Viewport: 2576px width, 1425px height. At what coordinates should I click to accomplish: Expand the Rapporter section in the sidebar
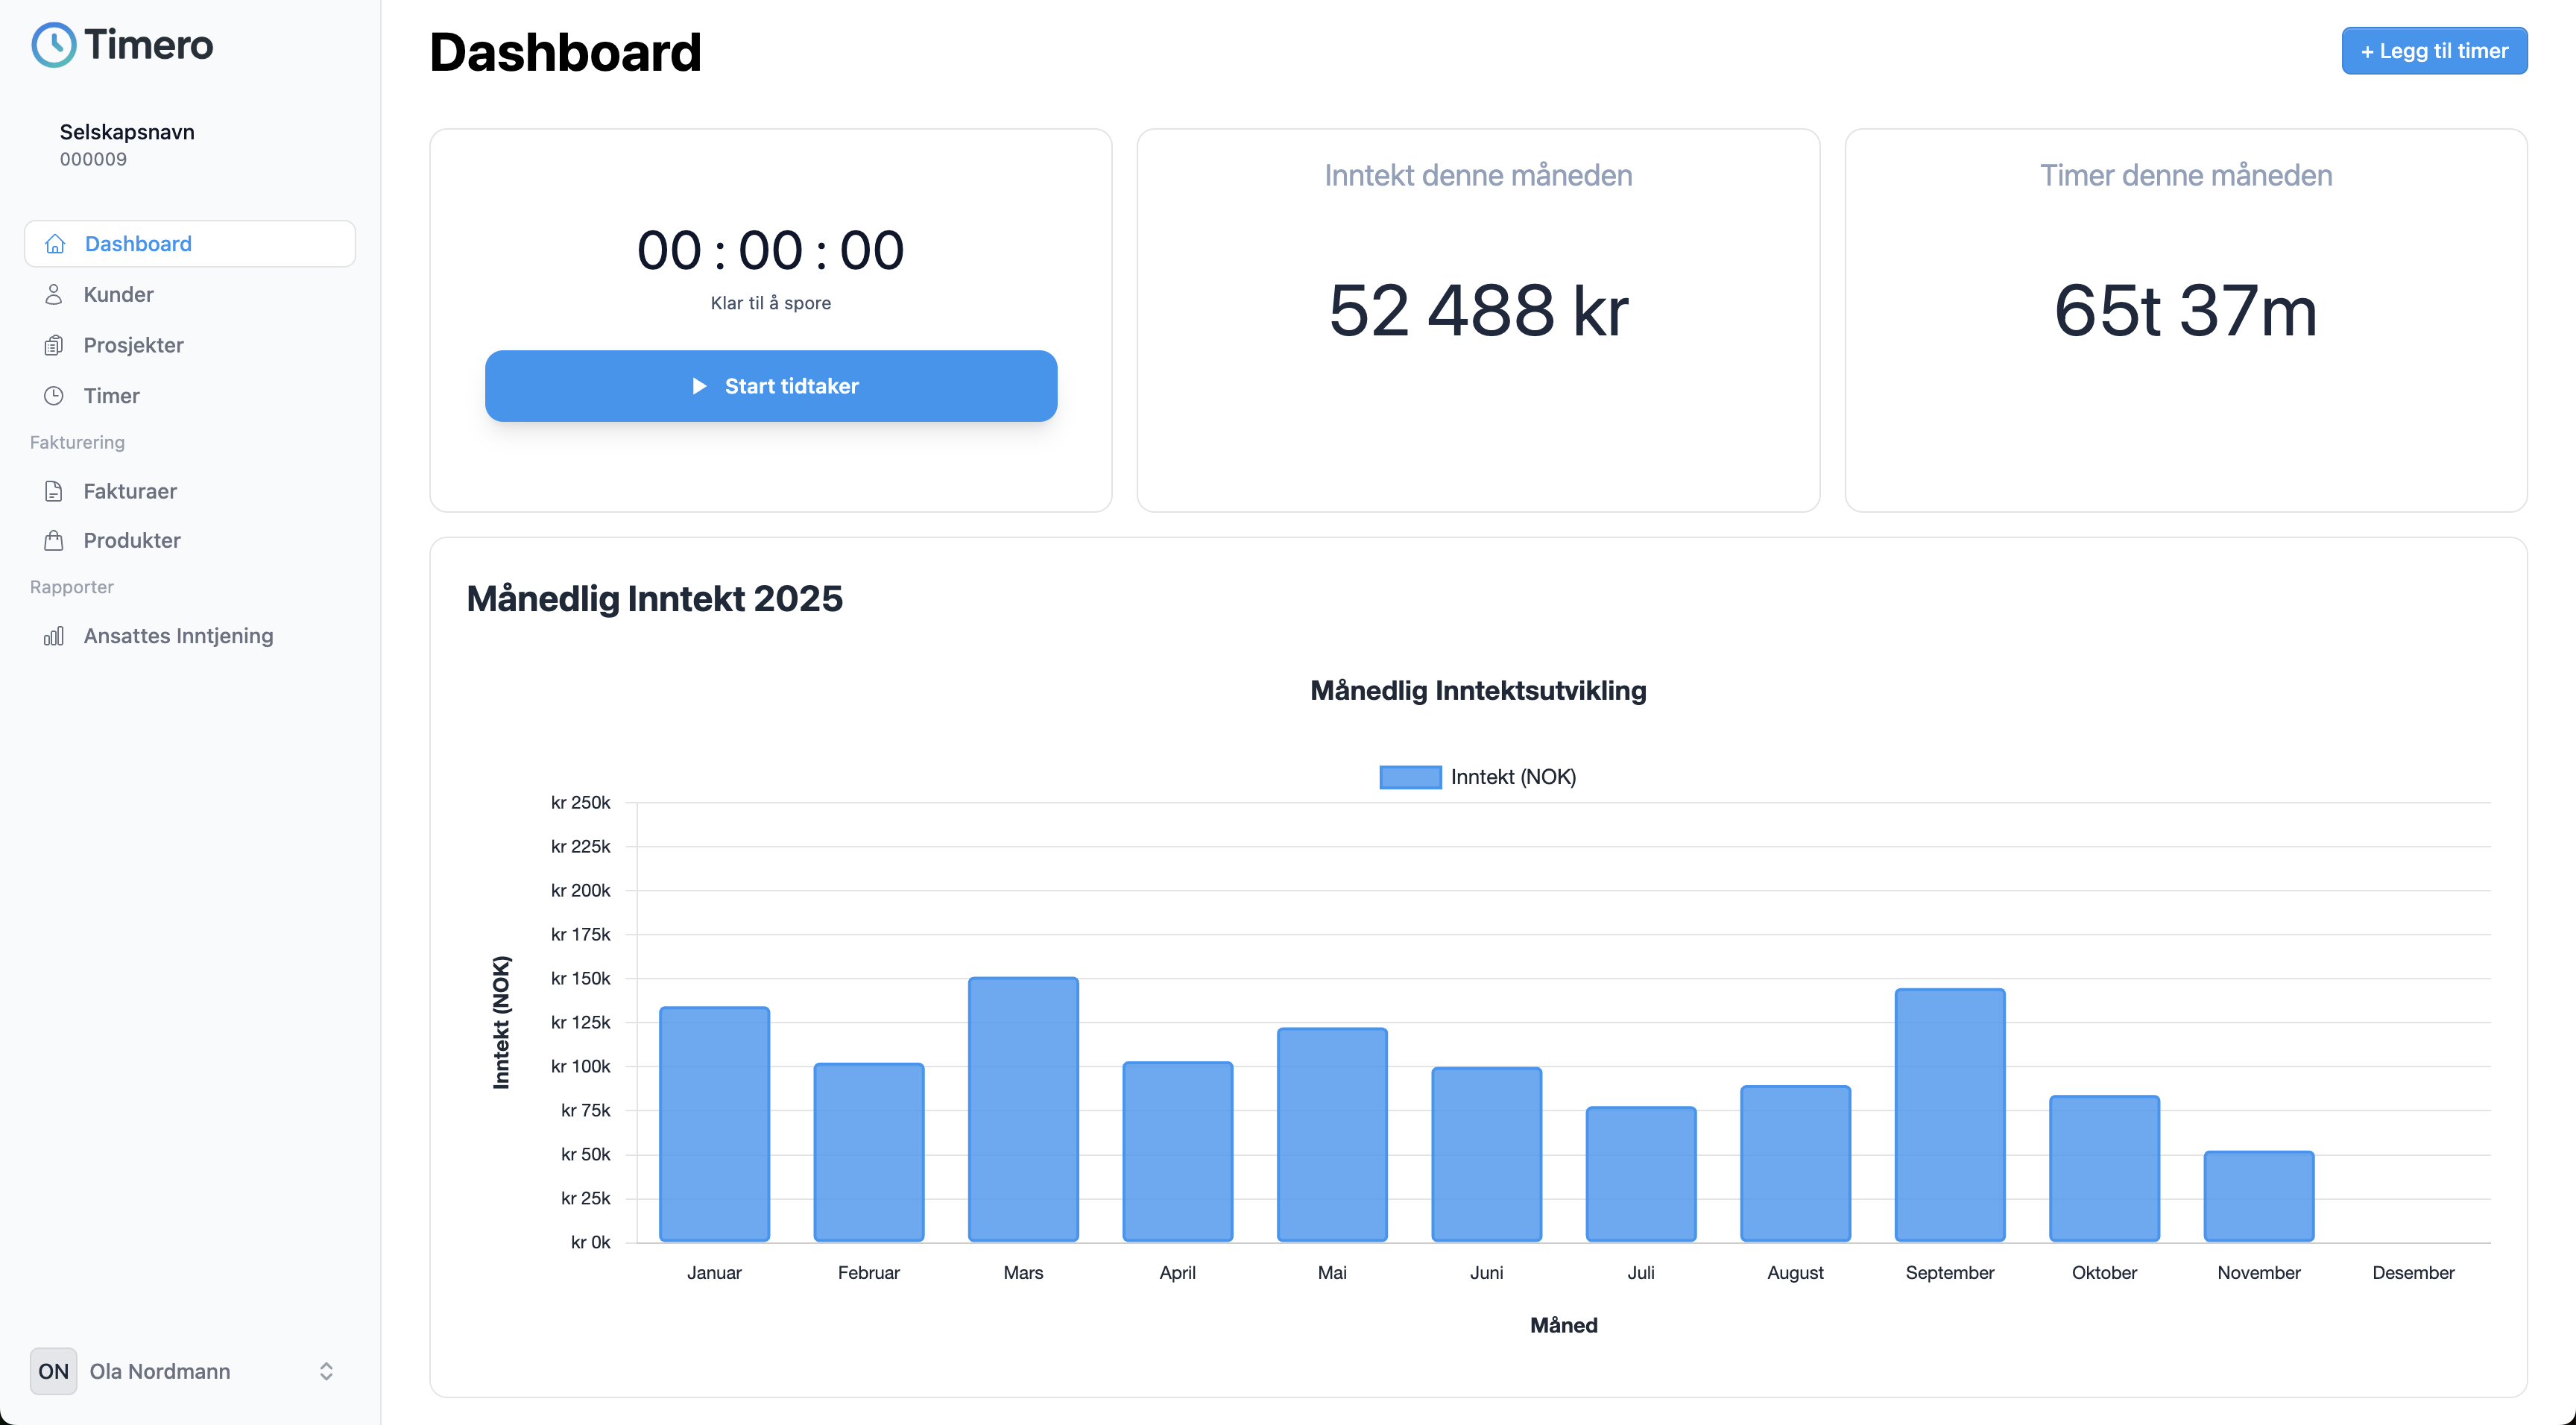72,587
